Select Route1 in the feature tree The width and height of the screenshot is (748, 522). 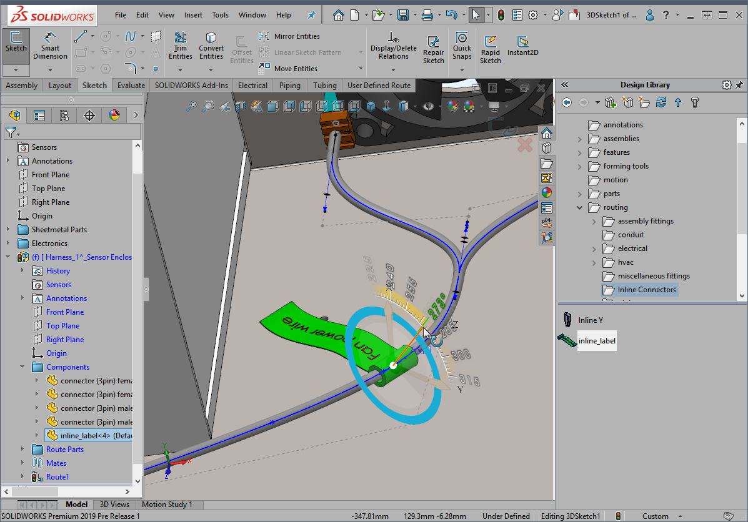pyautogui.click(x=51, y=476)
